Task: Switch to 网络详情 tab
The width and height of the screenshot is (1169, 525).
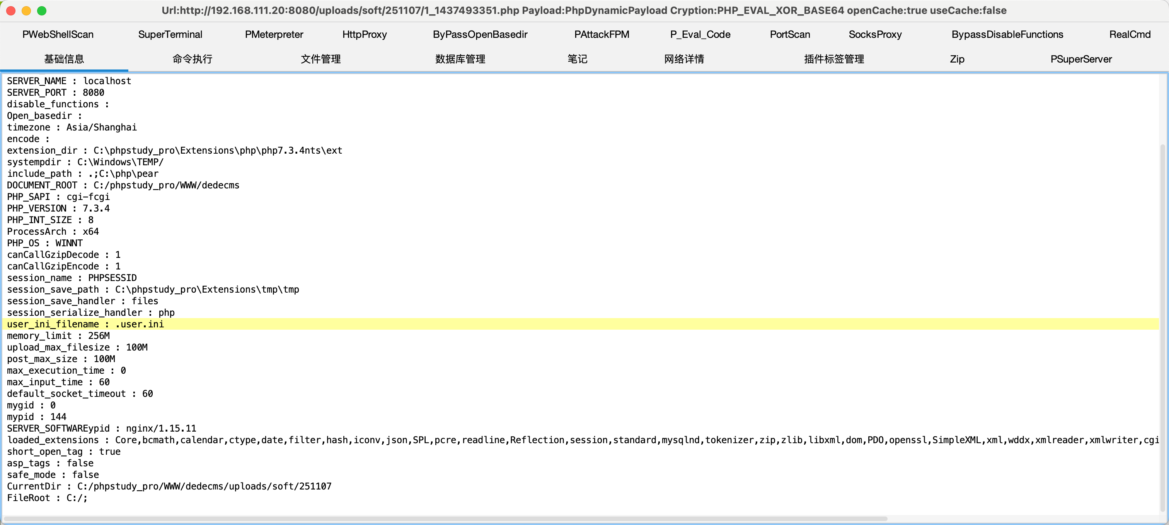Action: (x=684, y=59)
